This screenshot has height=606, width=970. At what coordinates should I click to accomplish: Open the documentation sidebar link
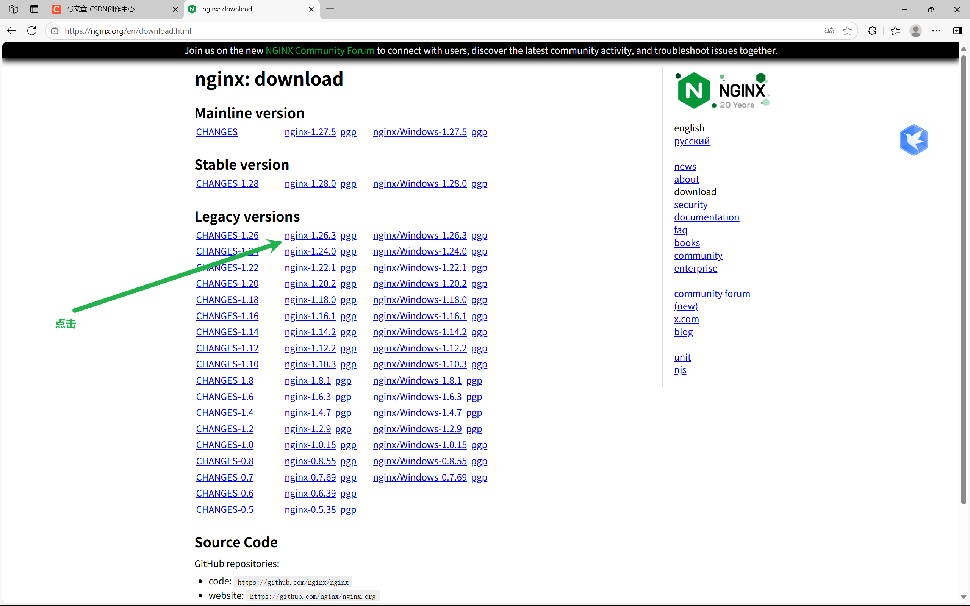(x=707, y=217)
